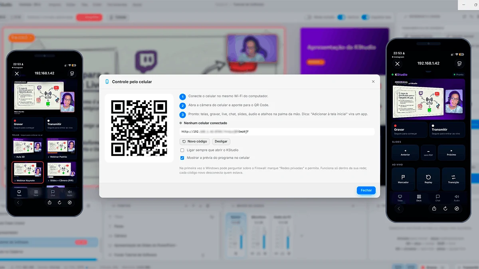This screenshot has width=479, height=269.
Task: Click the http://192 connection URL field
Action: tap(277, 132)
